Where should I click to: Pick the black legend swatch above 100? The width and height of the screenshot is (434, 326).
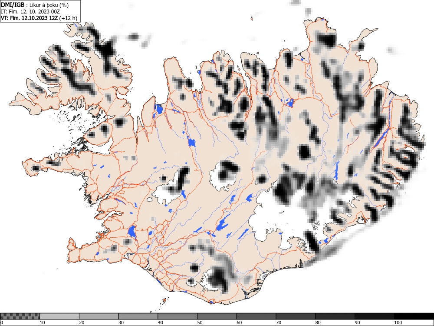pos(414,316)
